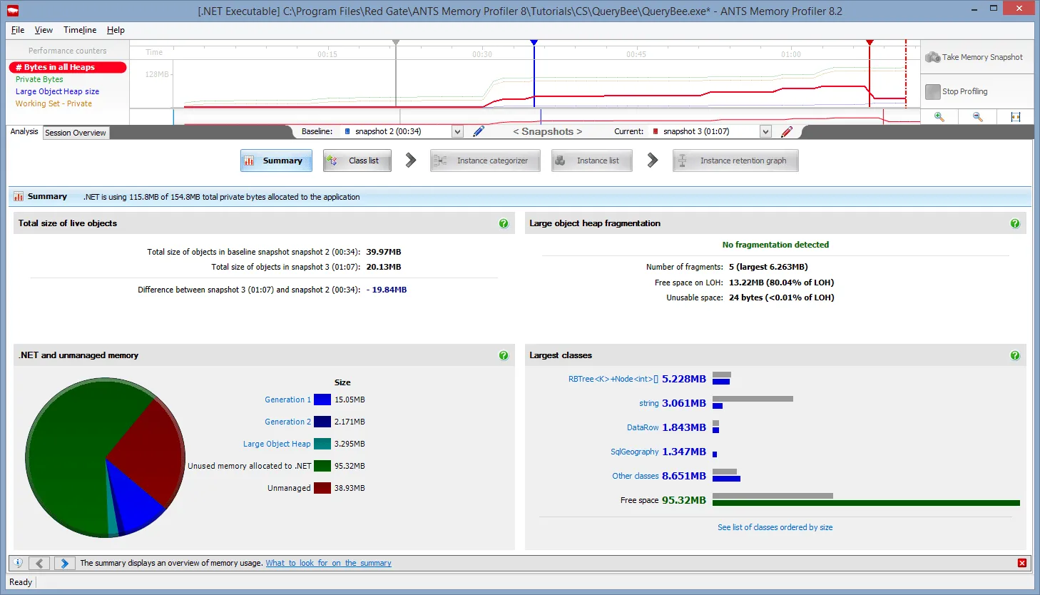Select the RBTree largest class entry
Image resolution: width=1040 pixels, height=595 pixels.
point(611,379)
